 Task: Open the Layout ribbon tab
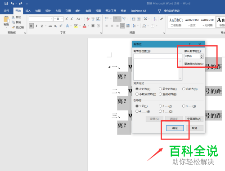(58, 11)
